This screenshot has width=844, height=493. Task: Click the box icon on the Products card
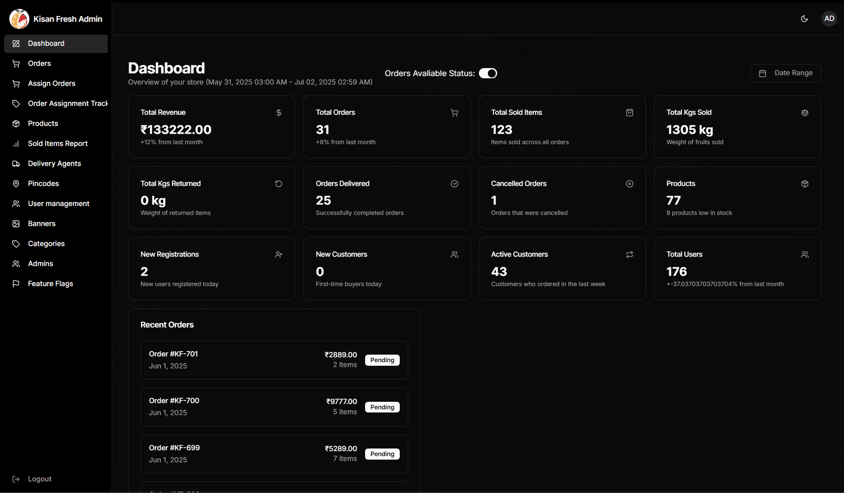click(805, 184)
